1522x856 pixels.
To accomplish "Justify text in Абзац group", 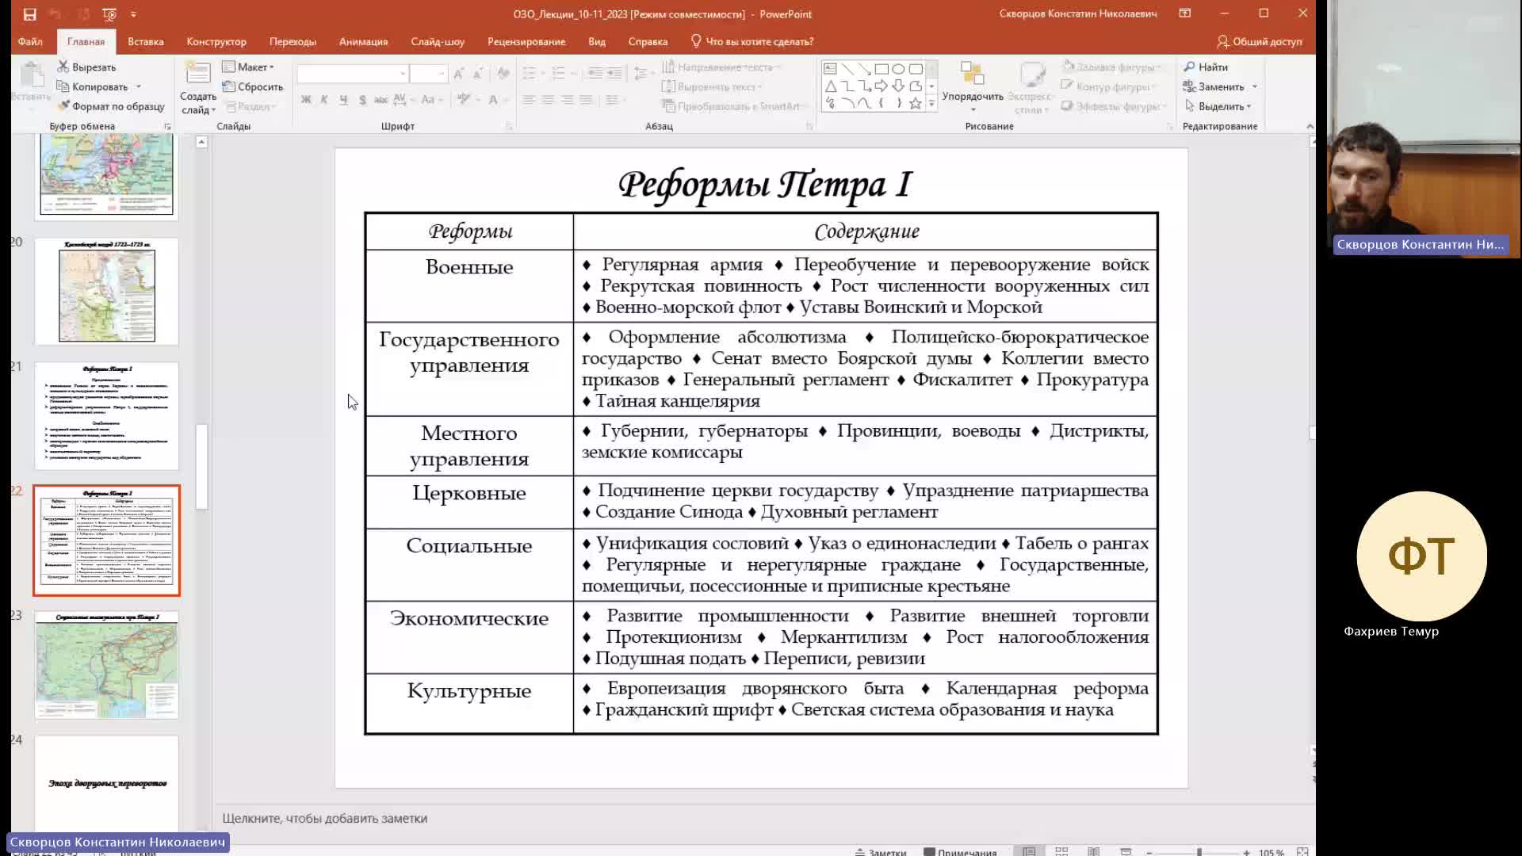I will point(586,99).
